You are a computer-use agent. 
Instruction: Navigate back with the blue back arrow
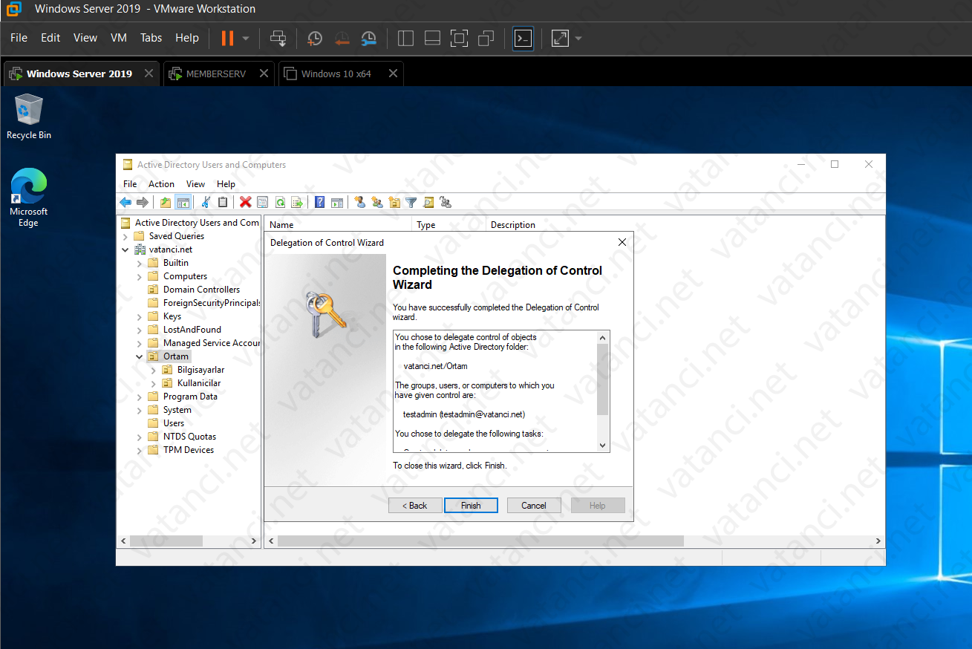(x=125, y=202)
